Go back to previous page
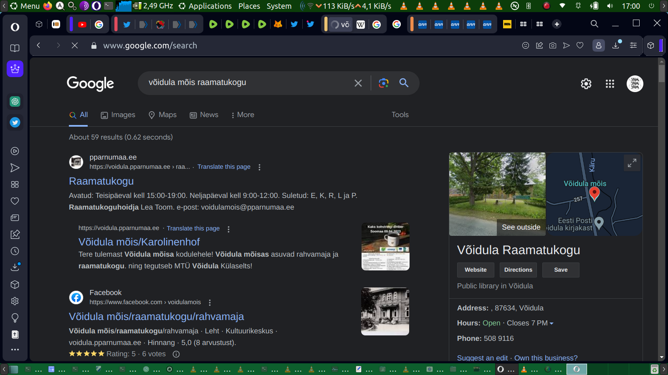Viewport: 668px width, 375px height. click(38, 45)
